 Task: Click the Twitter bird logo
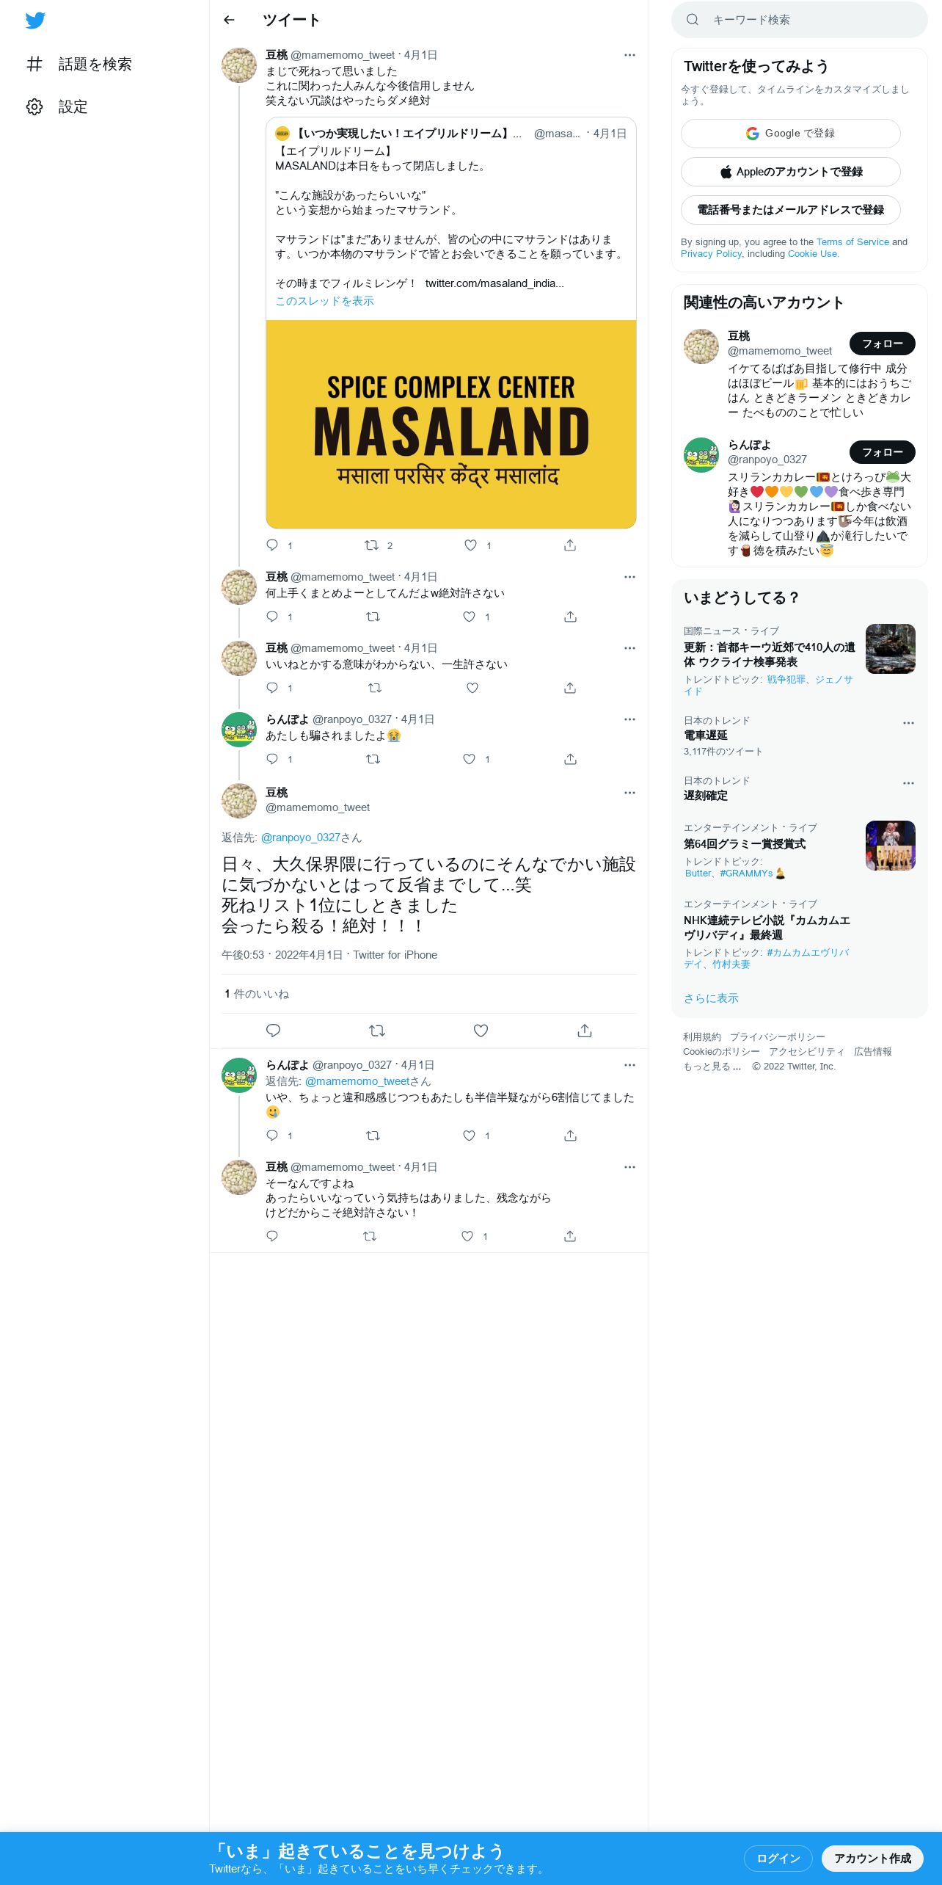(35, 21)
